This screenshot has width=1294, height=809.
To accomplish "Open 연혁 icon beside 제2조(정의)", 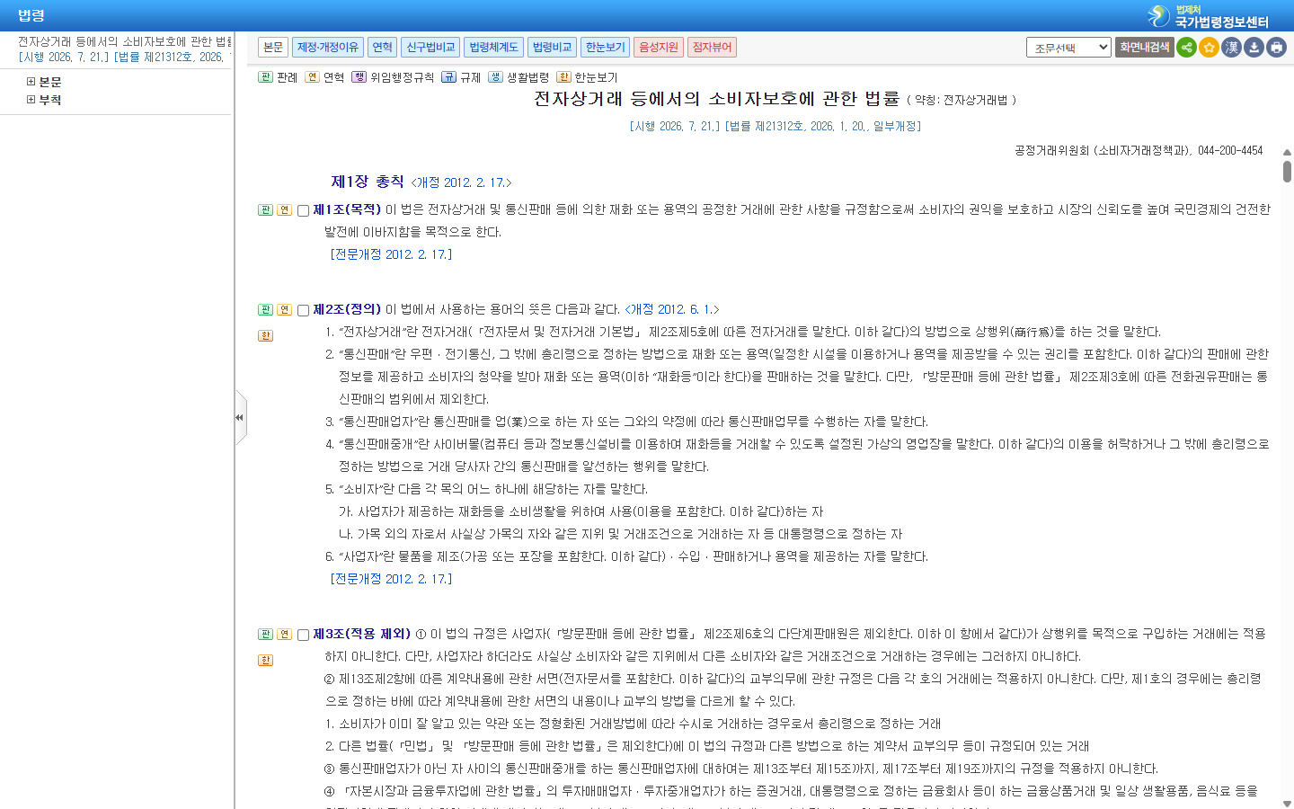I will click(284, 309).
